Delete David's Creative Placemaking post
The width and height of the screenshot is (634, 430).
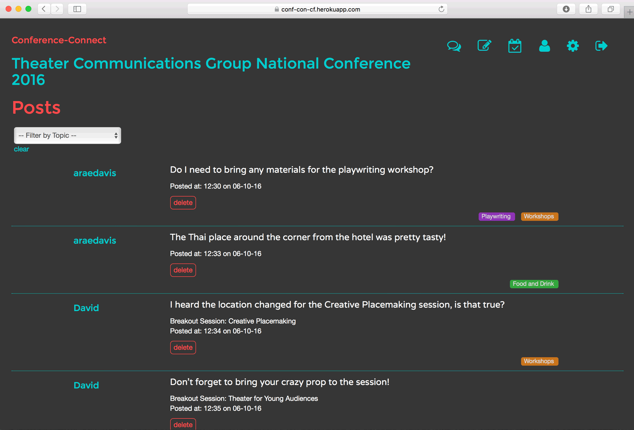(x=183, y=347)
